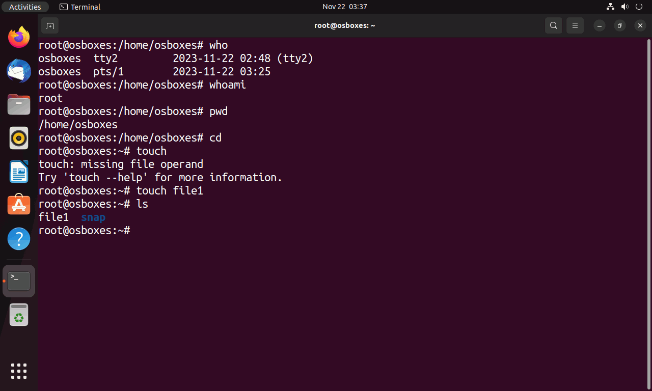The image size is (652, 391).
Task: Open the Rhythmbox music player
Action: pos(19,138)
